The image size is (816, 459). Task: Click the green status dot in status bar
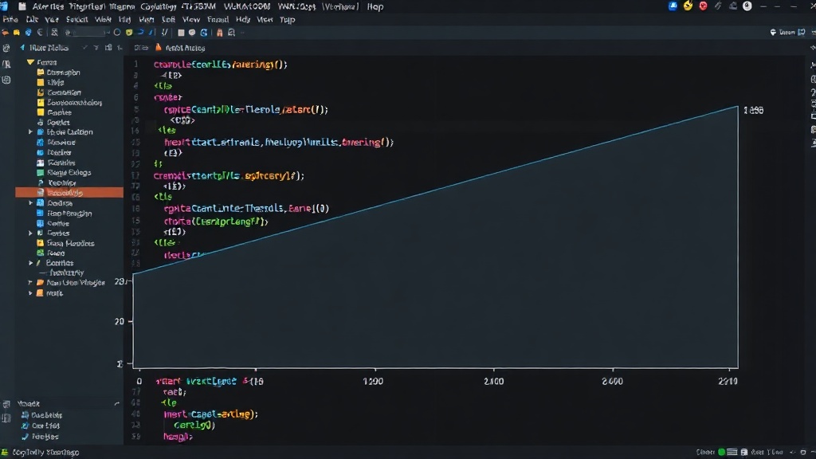(721, 453)
